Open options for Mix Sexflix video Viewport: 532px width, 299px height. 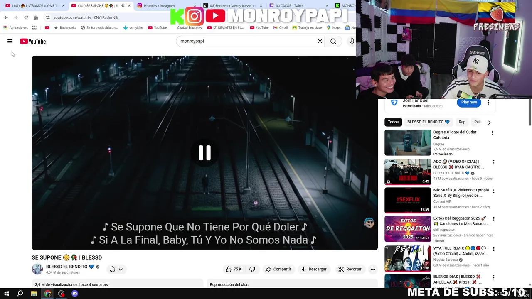pos(494,191)
